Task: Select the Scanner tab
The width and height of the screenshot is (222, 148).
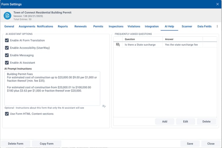Action: [x=187, y=27]
